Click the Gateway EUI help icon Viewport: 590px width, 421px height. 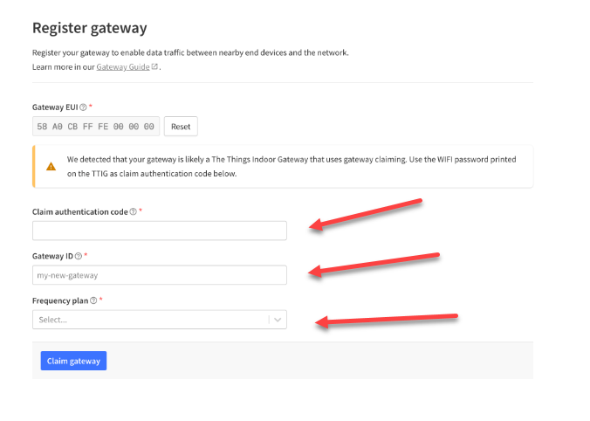point(83,107)
